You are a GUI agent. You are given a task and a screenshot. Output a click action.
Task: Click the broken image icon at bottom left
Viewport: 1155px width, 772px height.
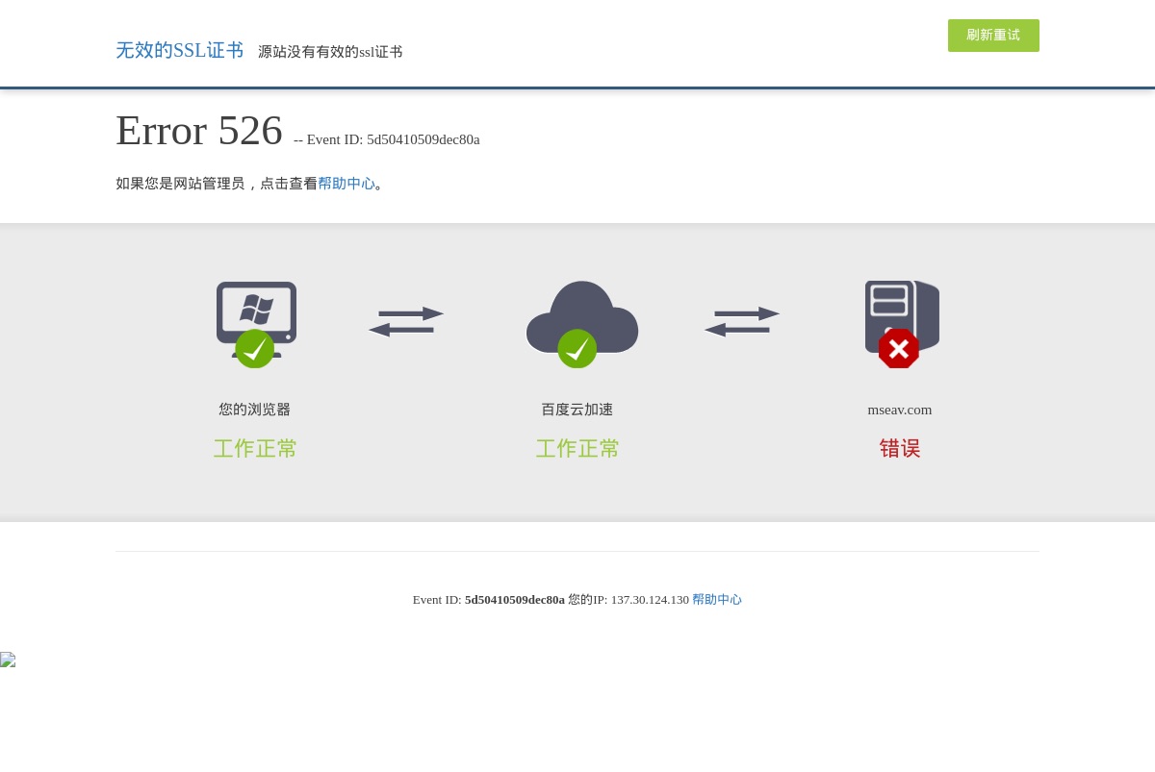[8, 660]
